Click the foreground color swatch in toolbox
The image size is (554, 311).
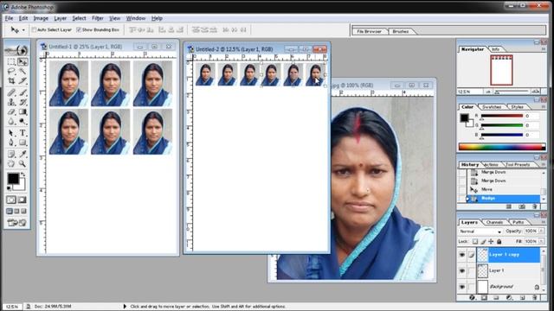14,179
